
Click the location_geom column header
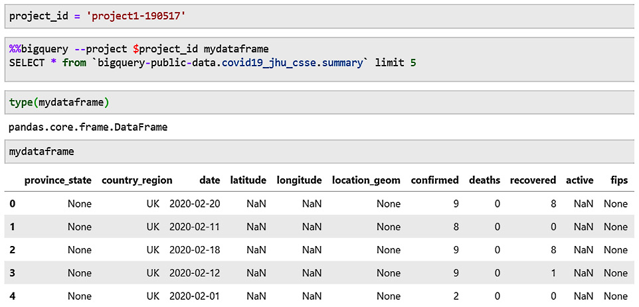click(x=367, y=180)
